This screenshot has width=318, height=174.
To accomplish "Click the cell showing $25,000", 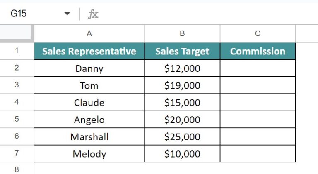I will coord(182,136).
